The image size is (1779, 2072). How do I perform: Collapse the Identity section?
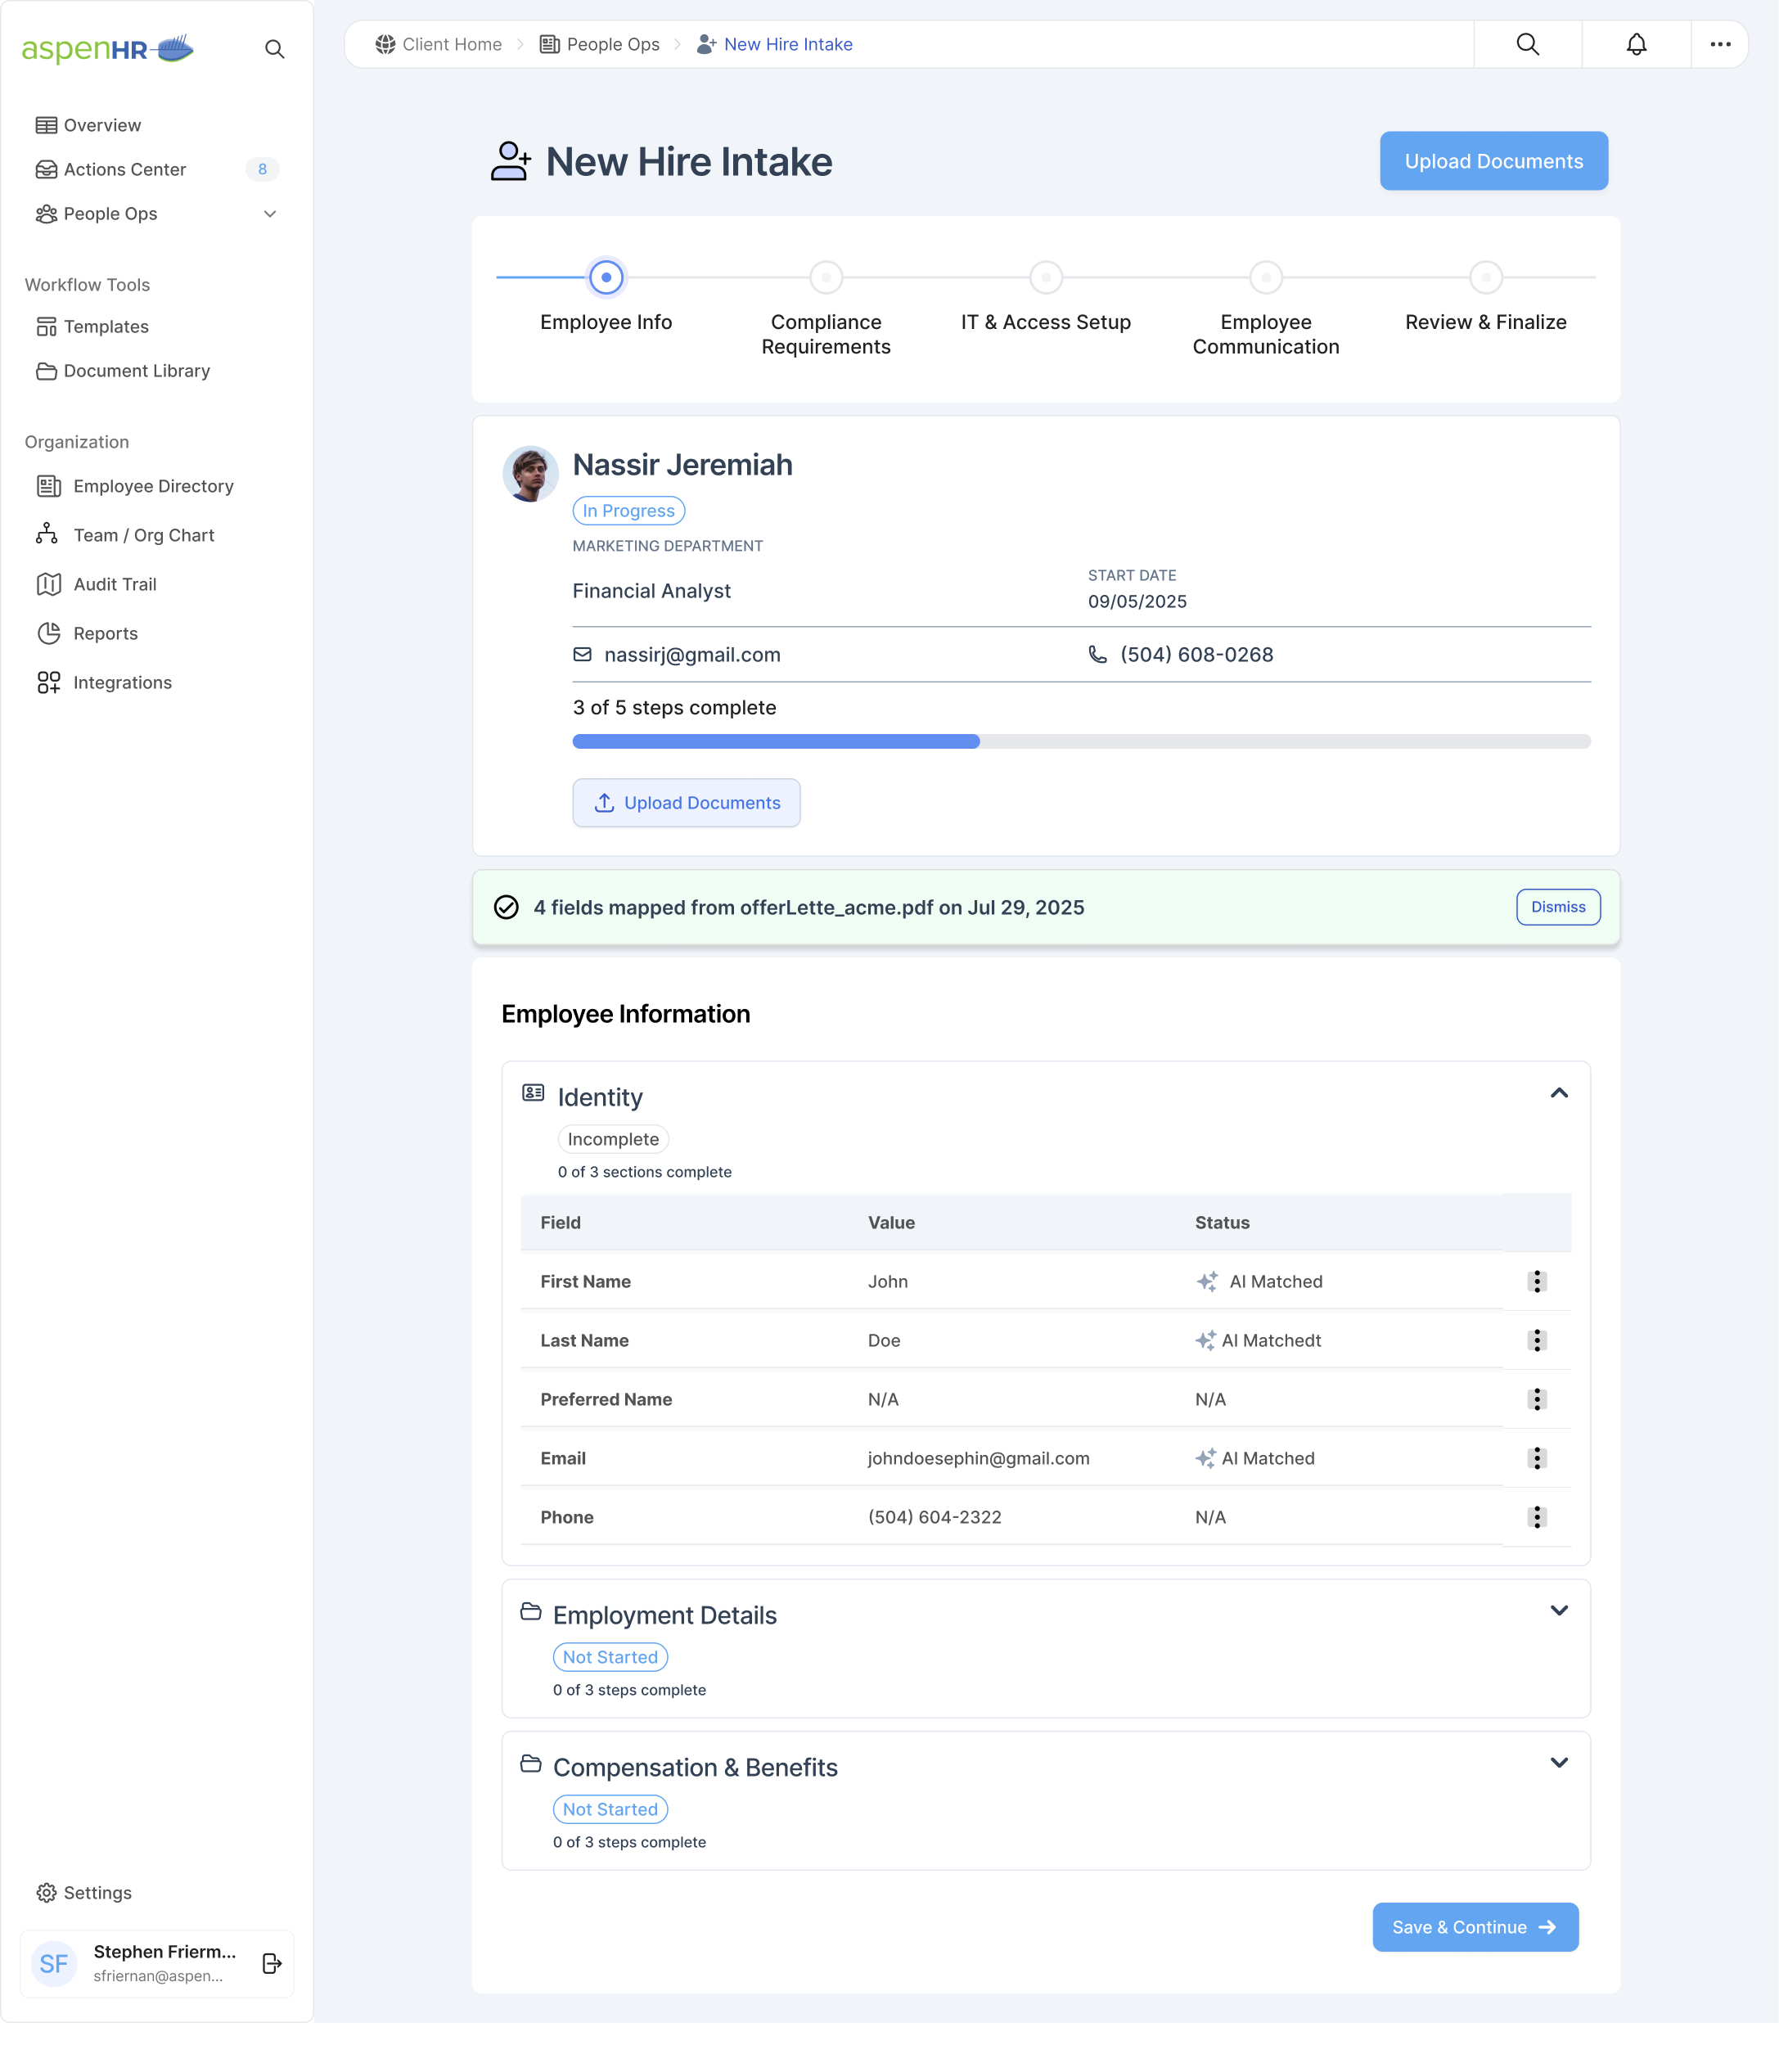(1558, 1093)
